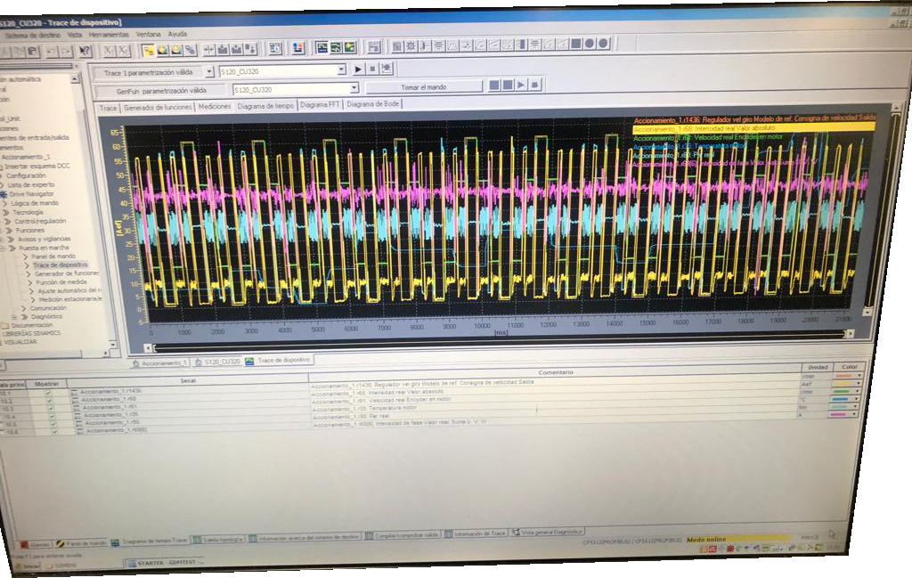Switch to the Mediciones tab
This screenshot has width=912, height=578.
click(x=215, y=106)
